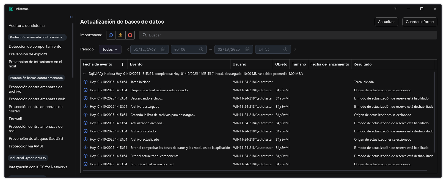The height and width of the screenshot is (182, 446).
Task: Click info icon on Tarea iniciada row
Action: (86, 82)
